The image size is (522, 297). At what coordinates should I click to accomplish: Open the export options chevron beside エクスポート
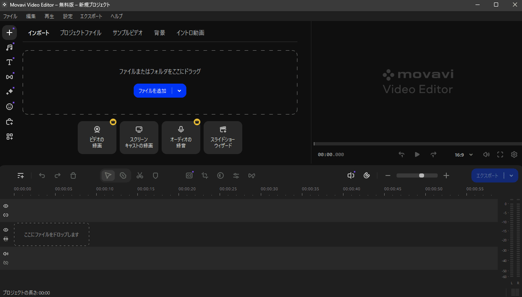(x=511, y=175)
